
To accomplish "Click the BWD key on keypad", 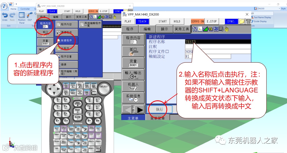I will pyautogui.click(x=91, y=135).
